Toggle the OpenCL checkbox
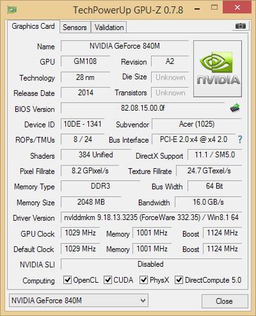Screen dimensions: 256x316 coord(67,280)
